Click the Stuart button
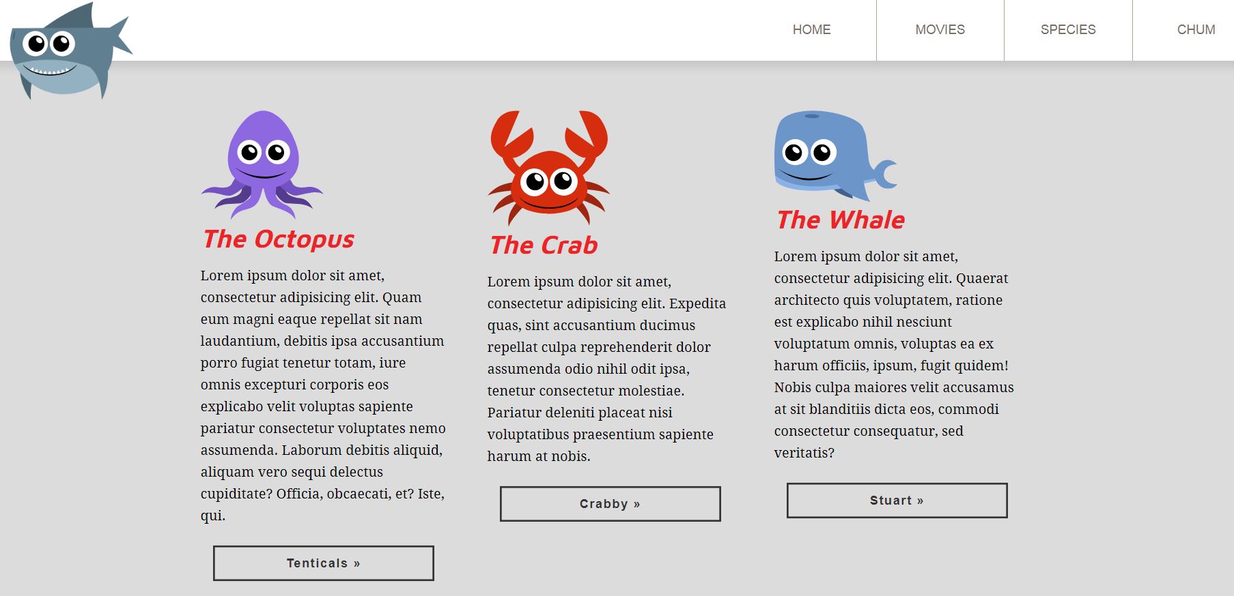The image size is (1234, 596). click(897, 501)
